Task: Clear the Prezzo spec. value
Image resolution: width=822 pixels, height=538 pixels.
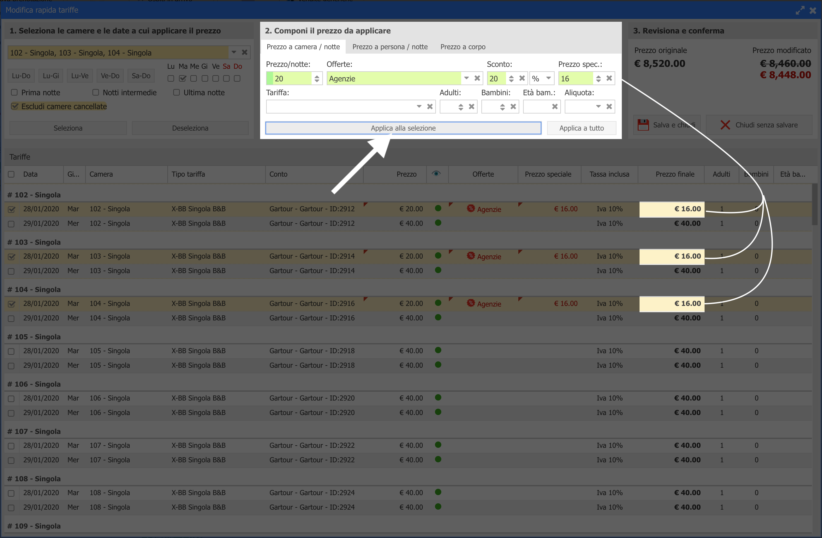Action: coord(609,78)
